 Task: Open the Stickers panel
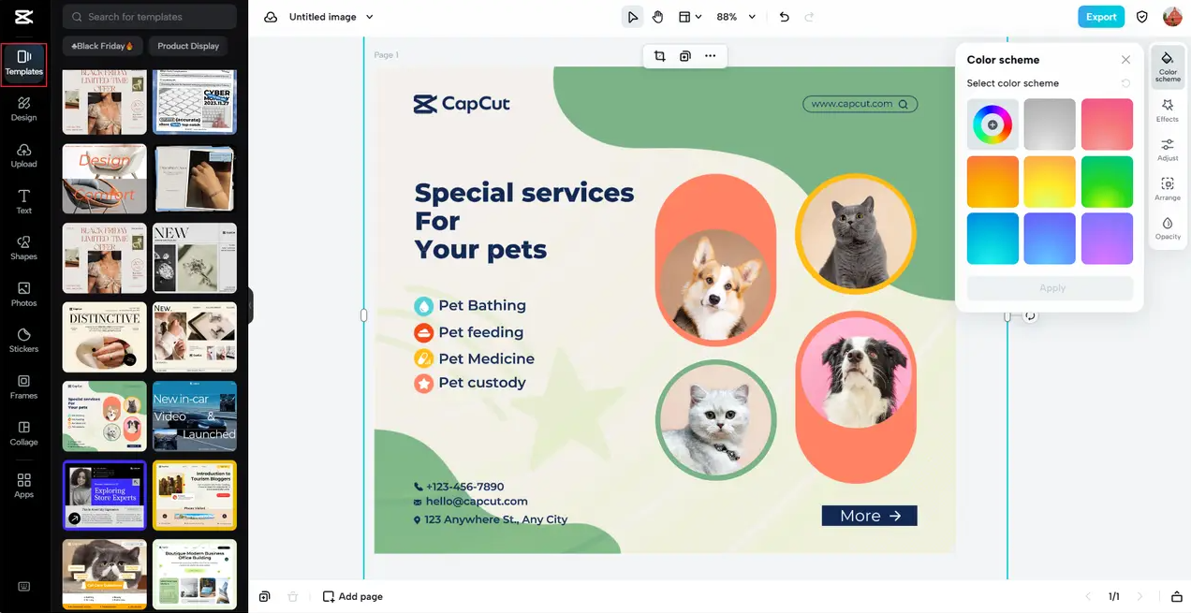(x=24, y=341)
